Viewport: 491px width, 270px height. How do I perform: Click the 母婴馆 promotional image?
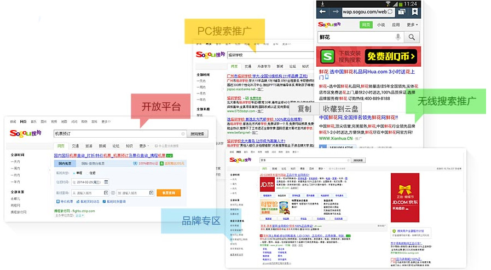(x=275, y=207)
